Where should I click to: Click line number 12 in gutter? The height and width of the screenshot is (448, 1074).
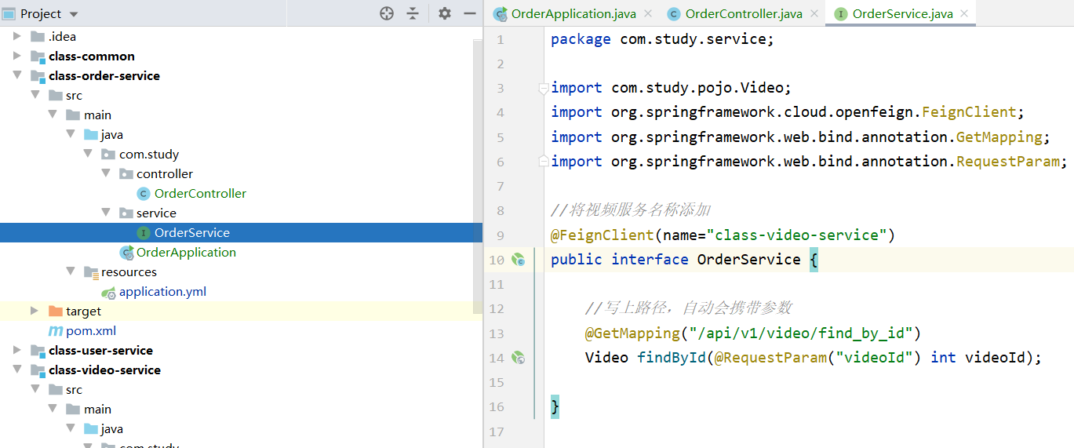point(496,308)
